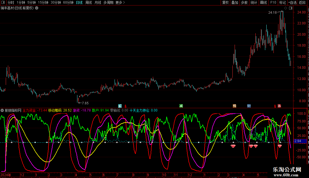This screenshot has height=178, width=309.
Task: Add stock with +自选 button
Action: pyautogui.click(x=292, y=2)
